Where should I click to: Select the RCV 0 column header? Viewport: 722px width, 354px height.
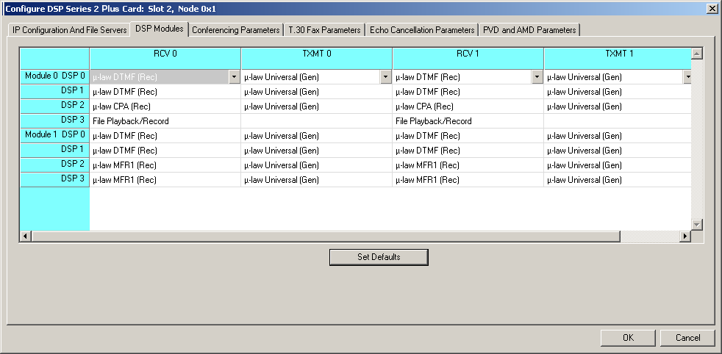tap(165, 54)
